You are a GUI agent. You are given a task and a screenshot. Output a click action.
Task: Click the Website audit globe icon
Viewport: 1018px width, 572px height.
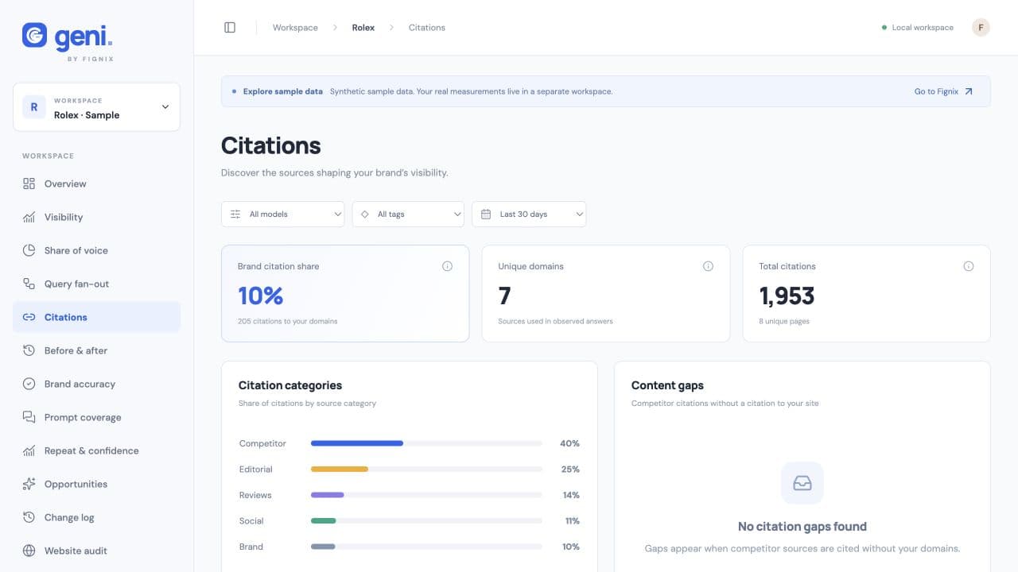(x=29, y=551)
